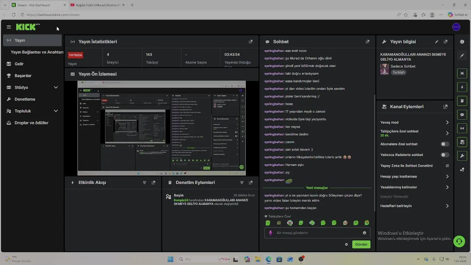Open Yapay Zeka ile Sohbet Denetimi link
Viewport: 471px width, 265px height.
414,166
